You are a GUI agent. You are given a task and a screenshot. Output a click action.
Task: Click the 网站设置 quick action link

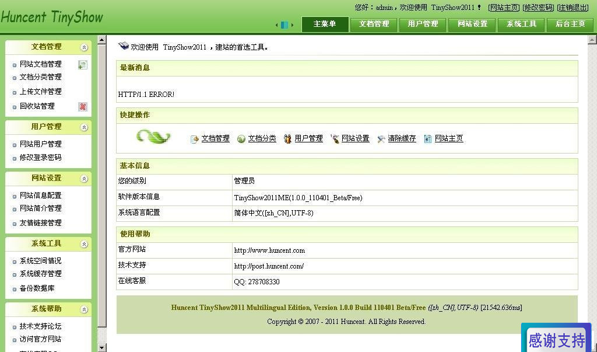pos(356,138)
